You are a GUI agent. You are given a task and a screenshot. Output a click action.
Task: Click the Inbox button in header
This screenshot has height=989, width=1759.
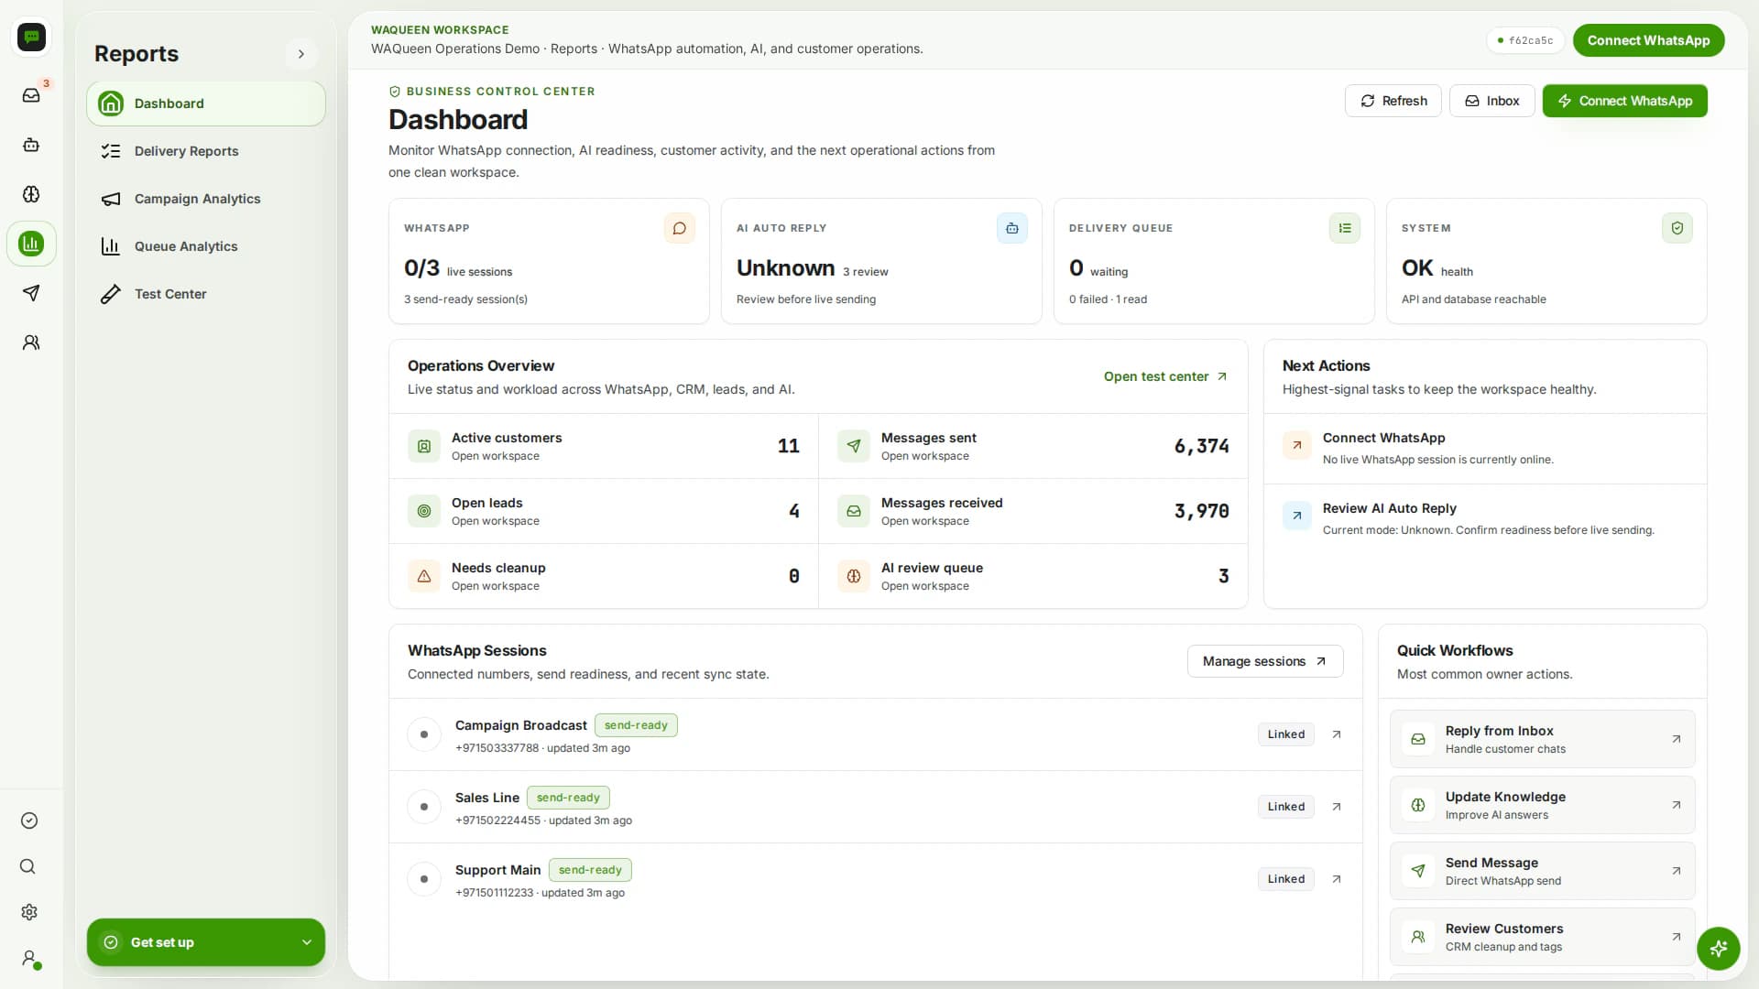[x=1492, y=101]
